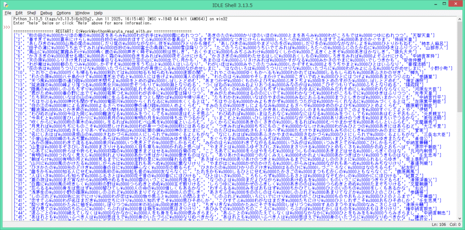Viewport: 465px width, 230px height.
Task: Open the Options menu
Action: pos(64,13)
